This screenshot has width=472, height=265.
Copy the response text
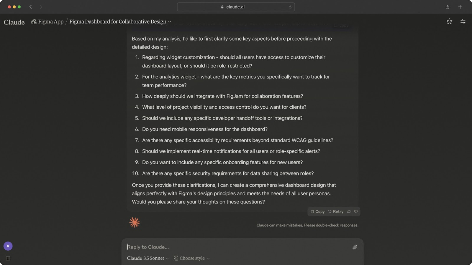317,211
